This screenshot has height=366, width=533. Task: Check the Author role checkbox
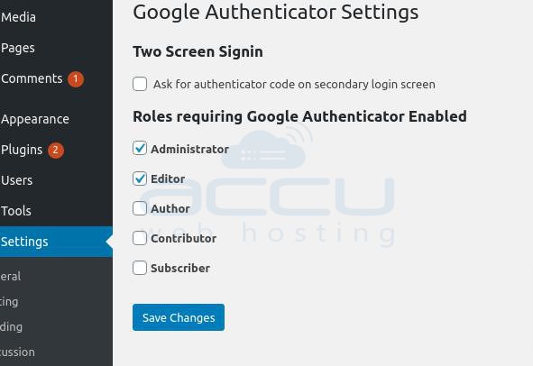point(140,208)
